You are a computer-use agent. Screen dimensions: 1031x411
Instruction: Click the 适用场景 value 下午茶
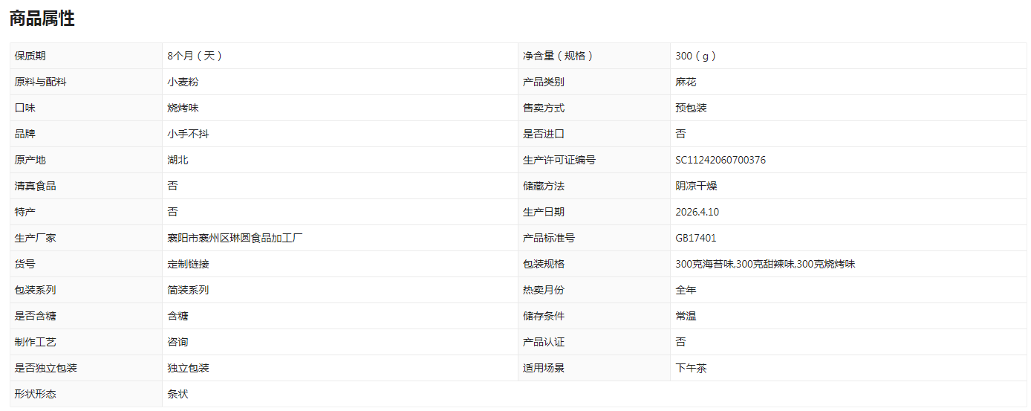pyautogui.click(x=692, y=368)
